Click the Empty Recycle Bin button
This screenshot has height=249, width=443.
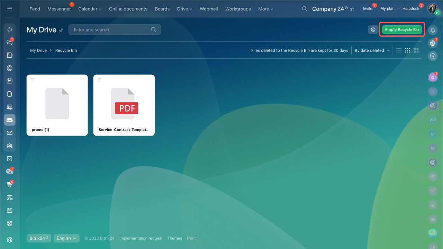coord(402,30)
